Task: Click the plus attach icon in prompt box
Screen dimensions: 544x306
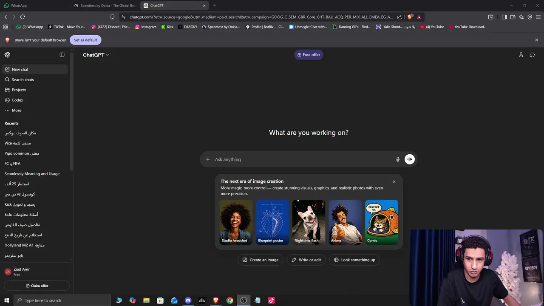Action: point(208,159)
